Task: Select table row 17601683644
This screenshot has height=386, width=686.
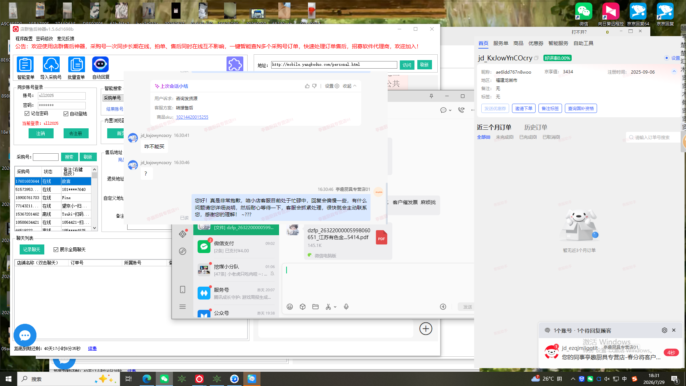Action: (53, 181)
